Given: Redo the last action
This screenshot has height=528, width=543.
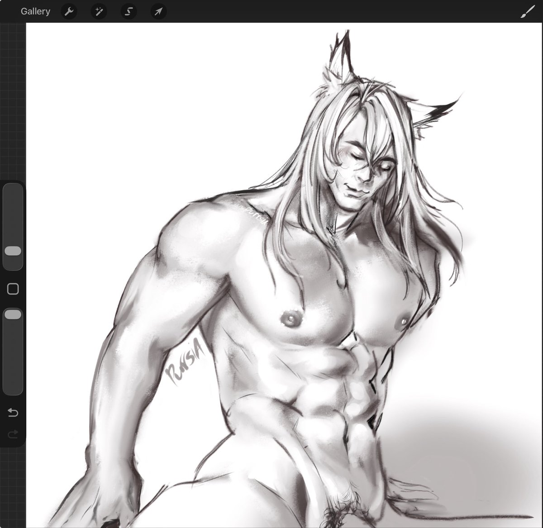Looking at the screenshot, I should tap(13, 434).
